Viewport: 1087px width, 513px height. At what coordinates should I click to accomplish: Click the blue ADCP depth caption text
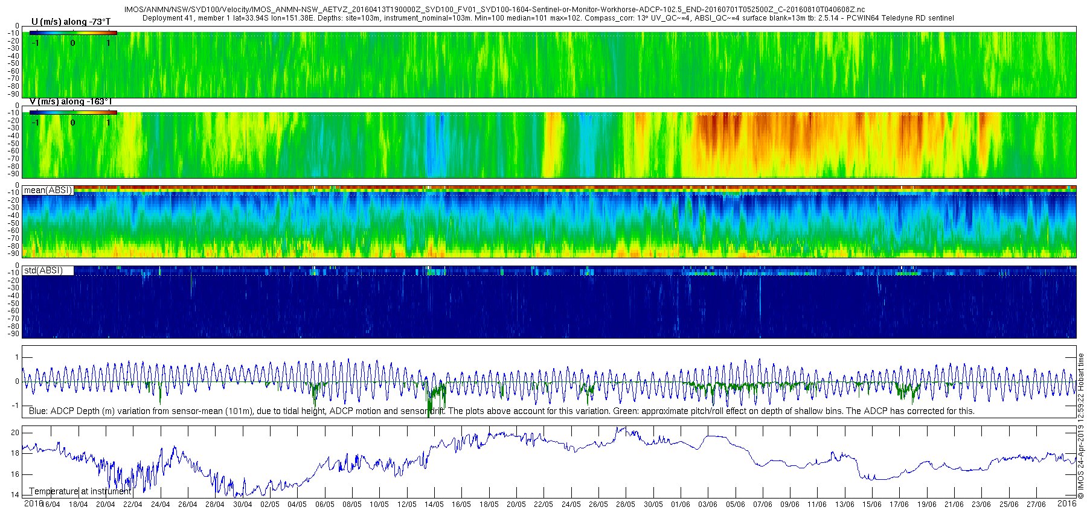point(501,411)
